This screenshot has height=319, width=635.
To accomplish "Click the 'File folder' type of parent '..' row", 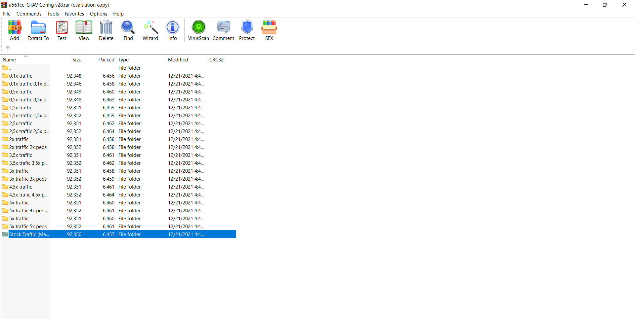I will 130,68.
